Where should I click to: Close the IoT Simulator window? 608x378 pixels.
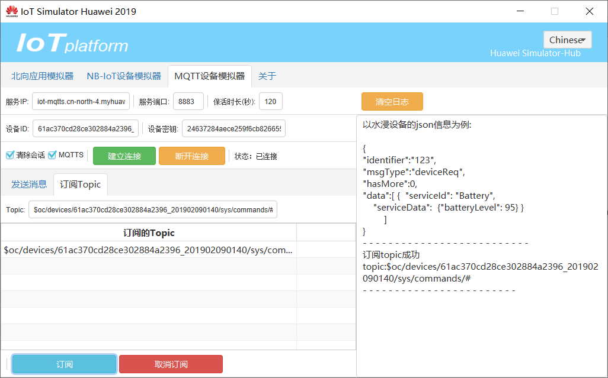590,11
